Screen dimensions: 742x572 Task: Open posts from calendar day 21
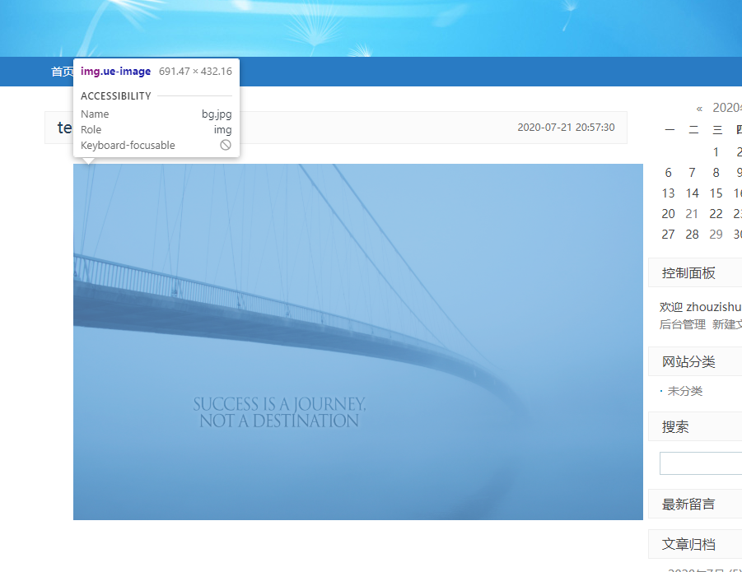click(692, 214)
